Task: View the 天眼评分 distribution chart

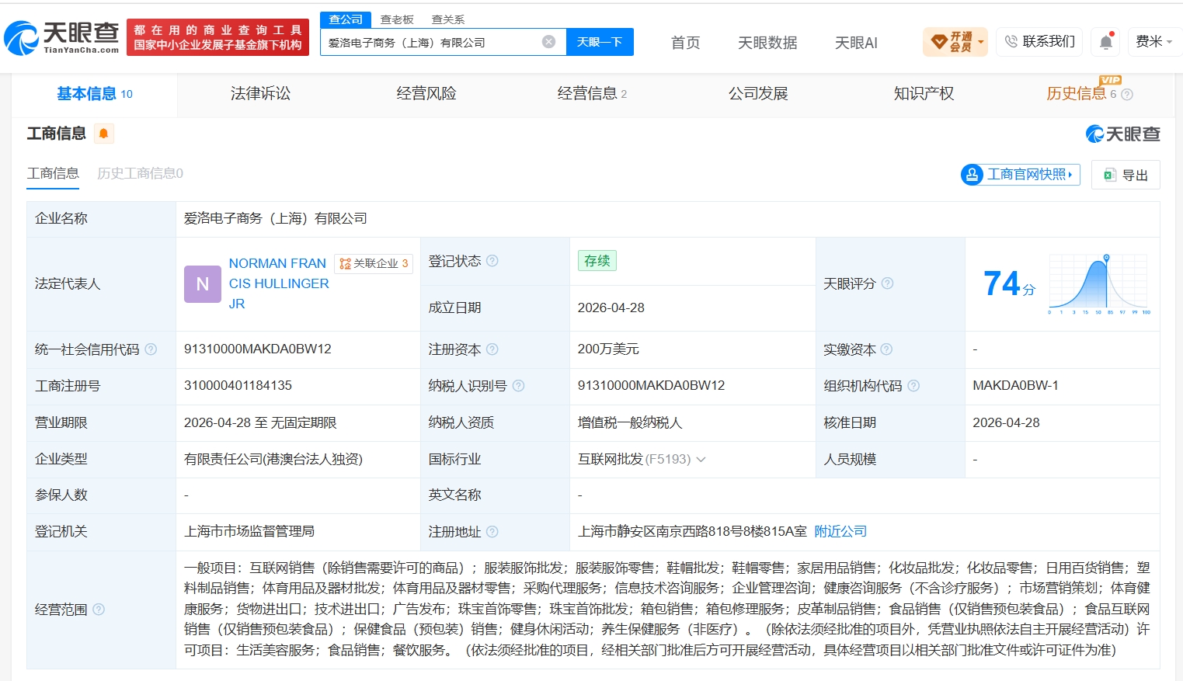Action: click(x=1099, y=284)
